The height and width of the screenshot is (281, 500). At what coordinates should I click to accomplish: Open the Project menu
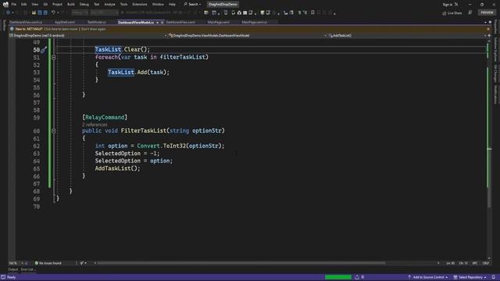coord(57,5)
